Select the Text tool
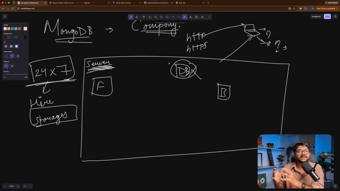The image size is (340, 191). pyautogui.click(x=190, y=17)
